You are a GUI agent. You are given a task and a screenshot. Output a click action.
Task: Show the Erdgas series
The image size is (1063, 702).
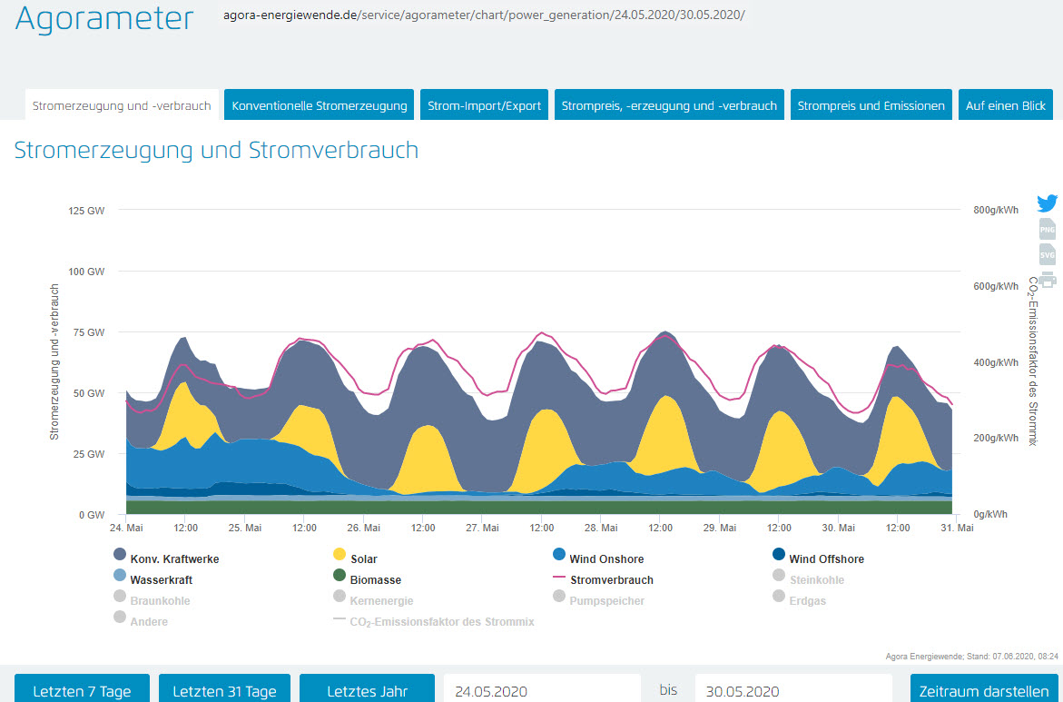807,600
